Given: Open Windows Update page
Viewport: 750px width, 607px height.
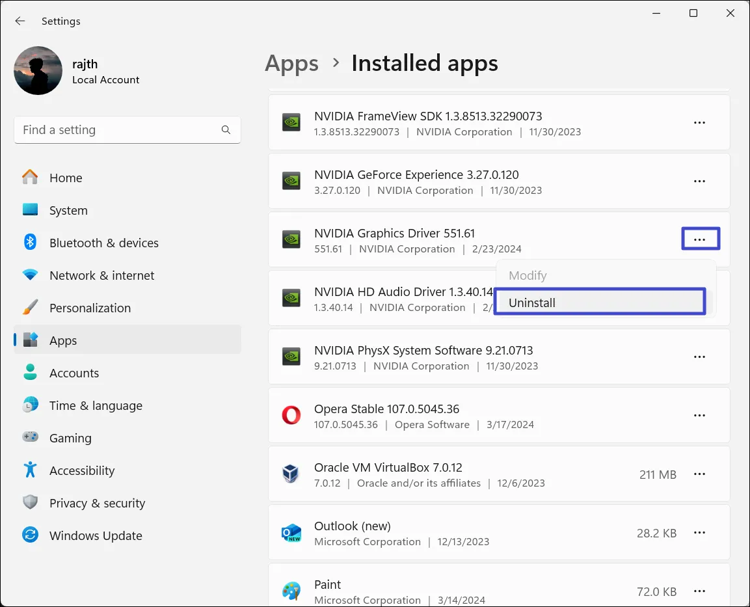Looking at the screenshot, I should [96, 536].
